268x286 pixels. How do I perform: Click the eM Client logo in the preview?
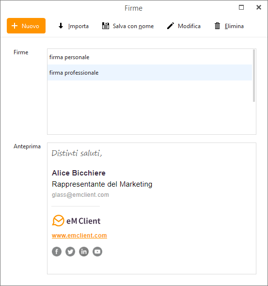76,221
